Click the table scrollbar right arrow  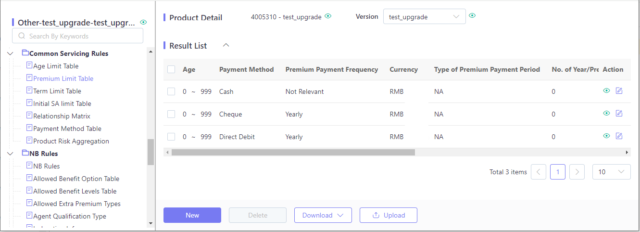pyautogui.click(x=627, y=152)
